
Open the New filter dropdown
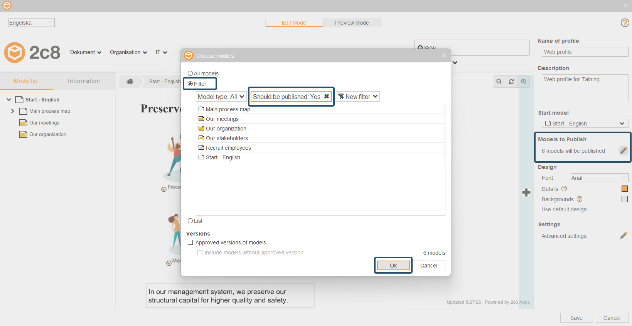pos(358,97)
